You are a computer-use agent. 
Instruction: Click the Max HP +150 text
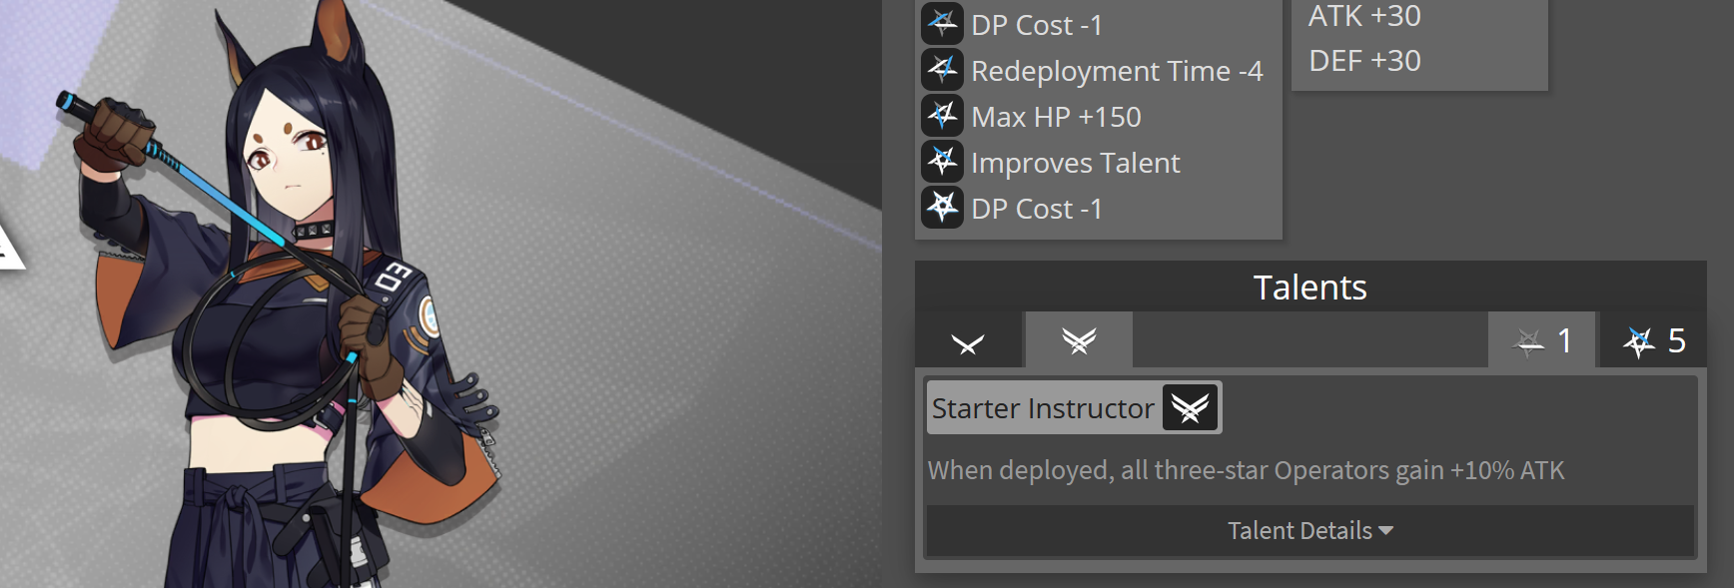coord(1056,117)
